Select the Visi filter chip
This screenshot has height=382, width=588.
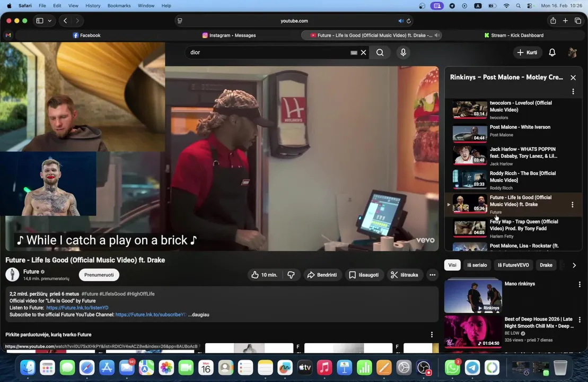point(452,265)
